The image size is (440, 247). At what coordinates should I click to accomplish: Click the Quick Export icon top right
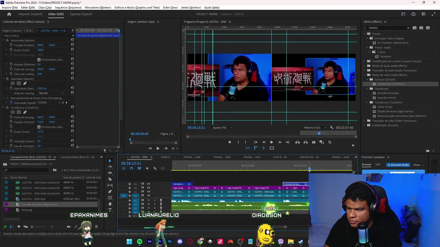[x=413, y=14]
